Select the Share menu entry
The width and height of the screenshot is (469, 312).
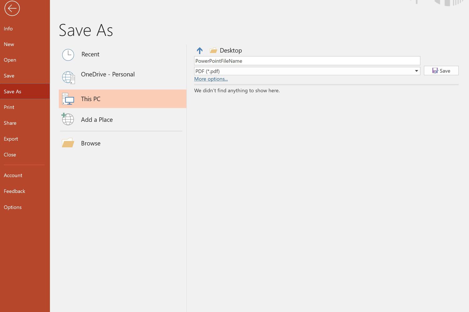tap(10, 123)
